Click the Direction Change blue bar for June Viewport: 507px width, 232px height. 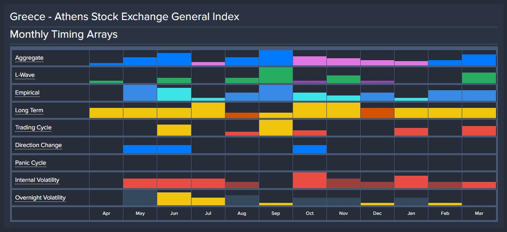click(x=174, y=149)
